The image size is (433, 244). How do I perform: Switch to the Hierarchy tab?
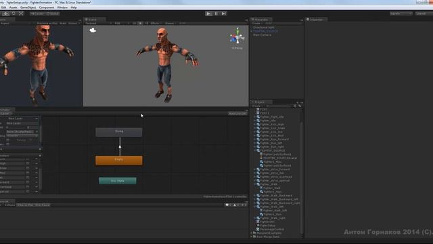click(x=261, y=20)
